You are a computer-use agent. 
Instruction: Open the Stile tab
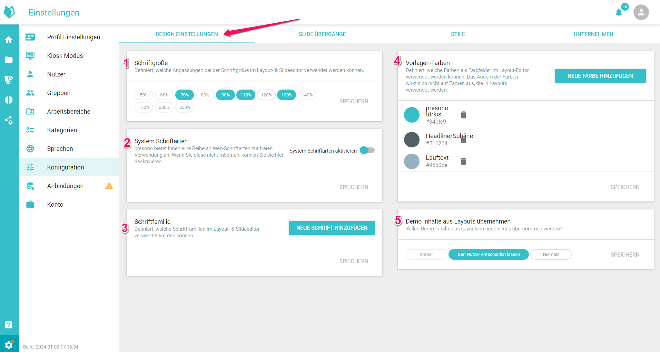point(458,34)
